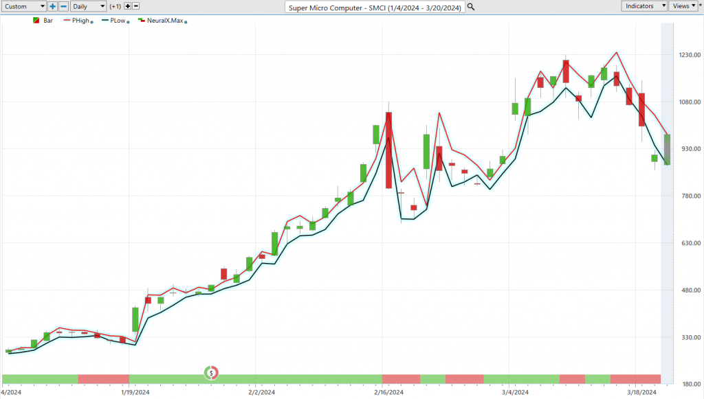Click the tall red candlestick after 2/16/2024

click(x=389, y=150)
